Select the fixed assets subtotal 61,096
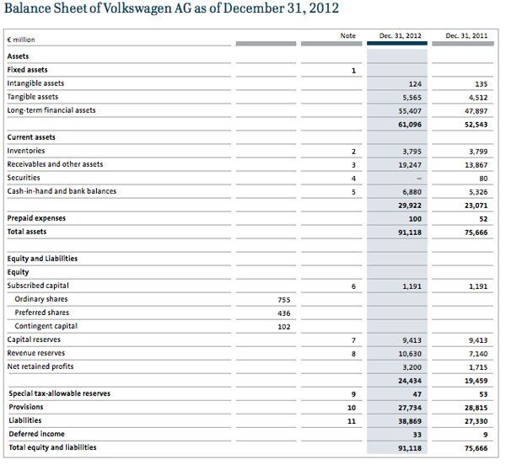The width and height of the screenshot is (506, 465). point(409,124)
